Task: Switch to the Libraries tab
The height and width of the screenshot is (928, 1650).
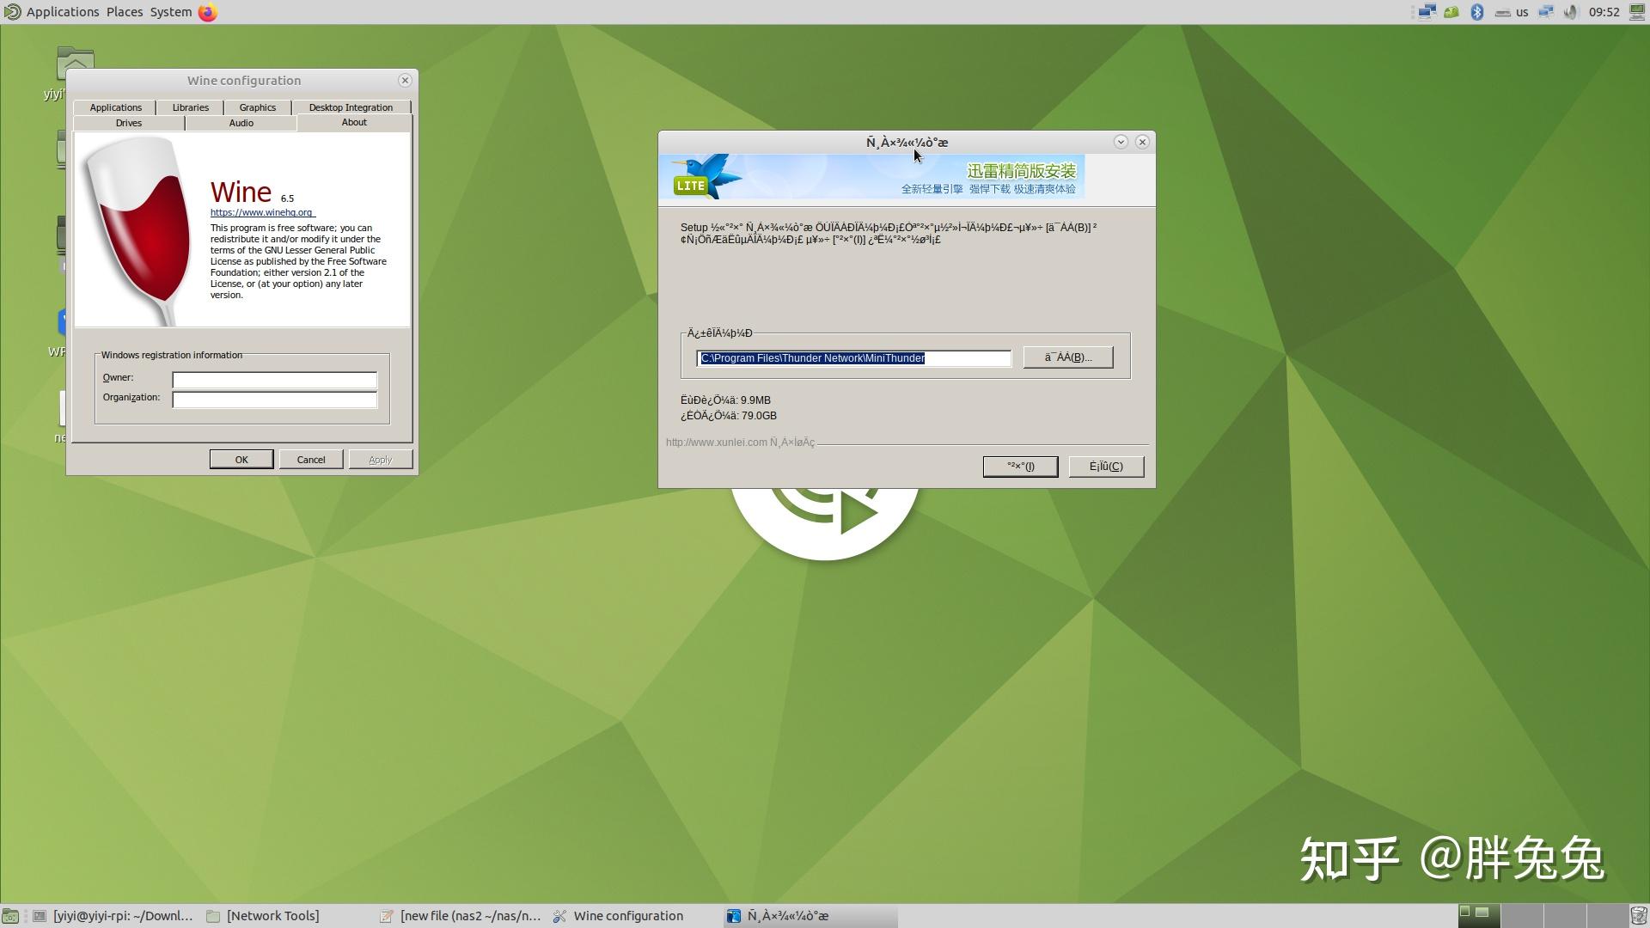Action: click(x=189, y=107)
